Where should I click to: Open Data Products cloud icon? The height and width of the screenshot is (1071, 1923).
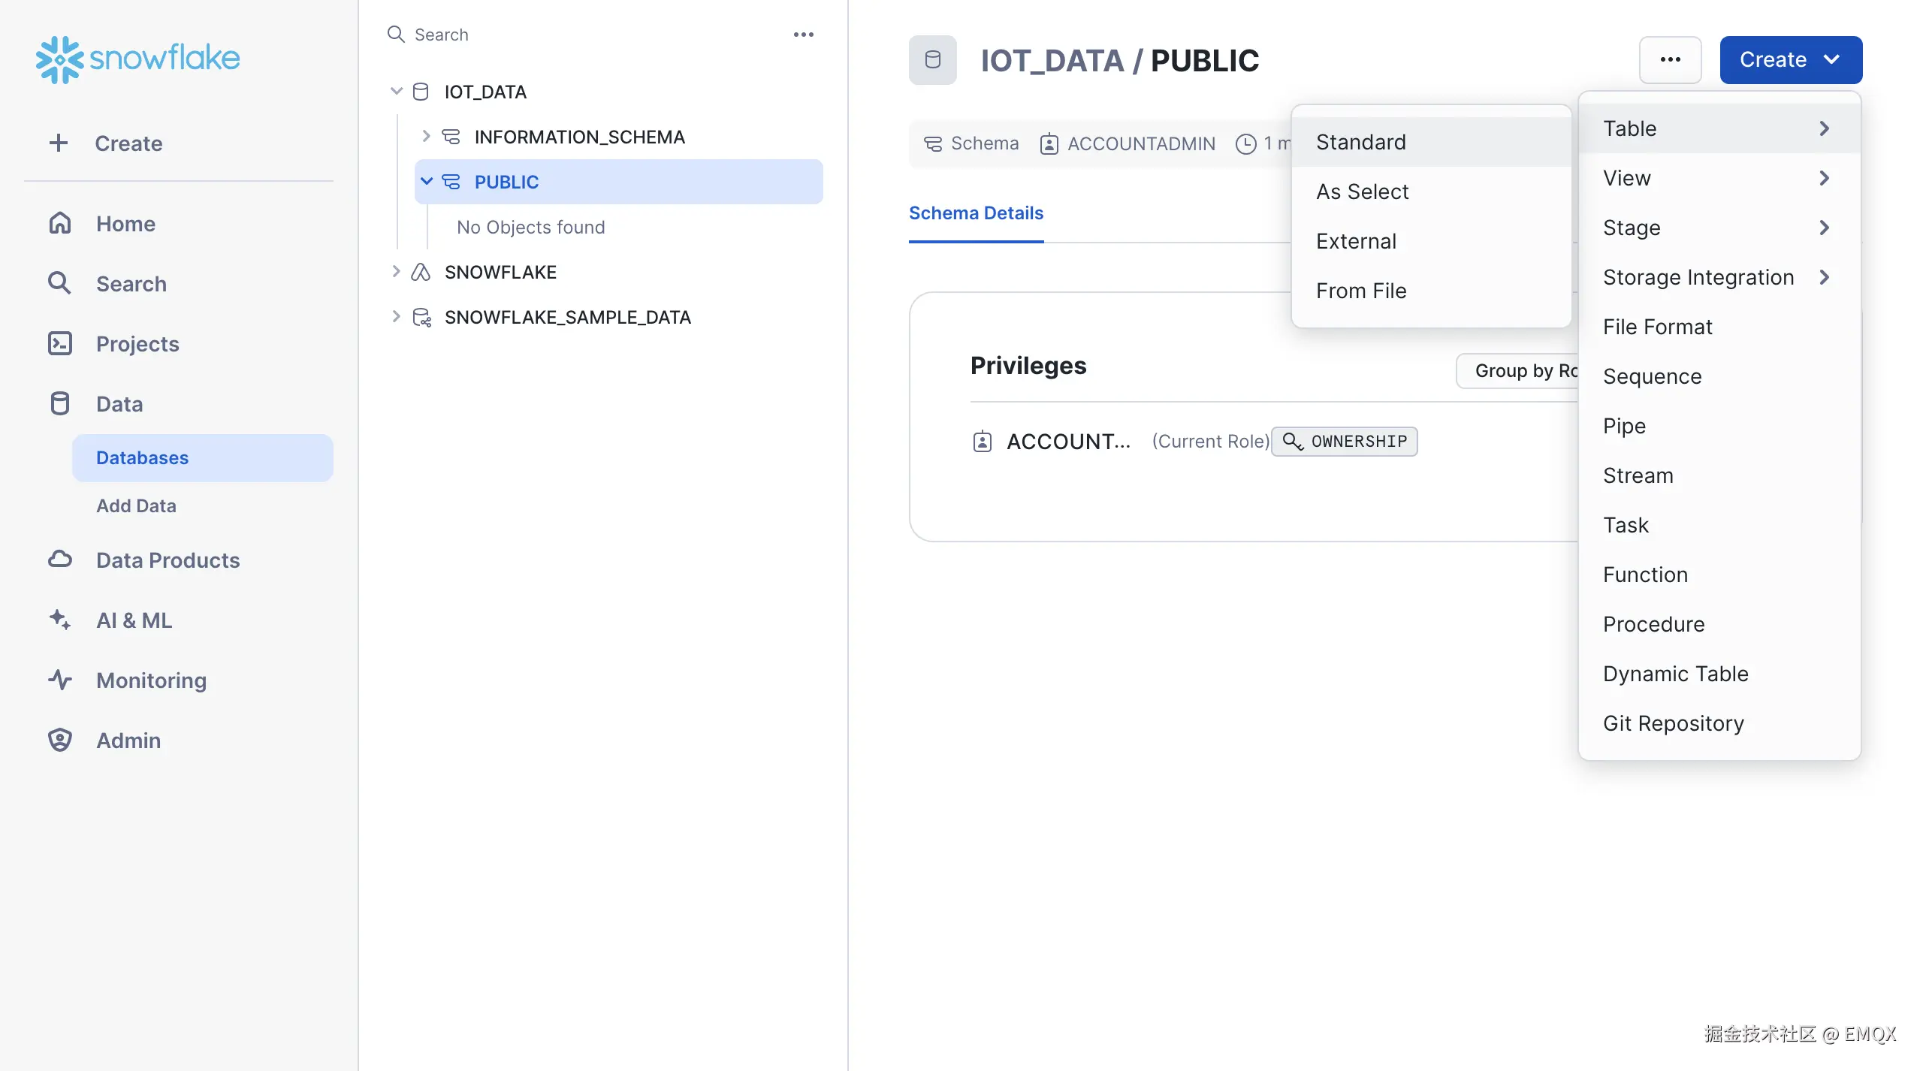pyautogui.click(x=60, y=560)
